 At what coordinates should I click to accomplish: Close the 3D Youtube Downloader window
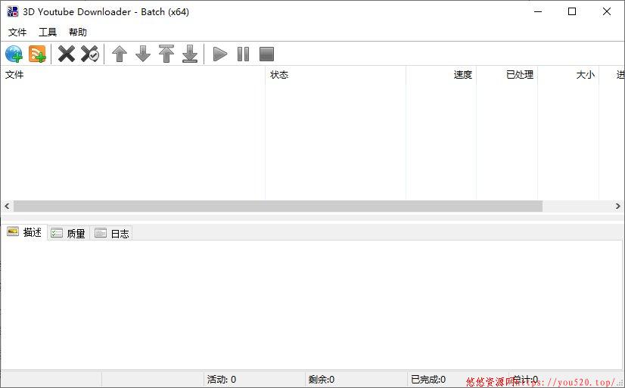coord(607,11)
